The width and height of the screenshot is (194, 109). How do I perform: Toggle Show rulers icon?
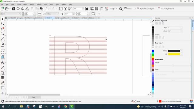point(92,9)
